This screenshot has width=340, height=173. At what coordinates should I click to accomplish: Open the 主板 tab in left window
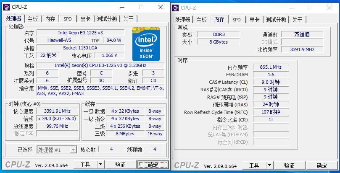[x=33, y=19]
